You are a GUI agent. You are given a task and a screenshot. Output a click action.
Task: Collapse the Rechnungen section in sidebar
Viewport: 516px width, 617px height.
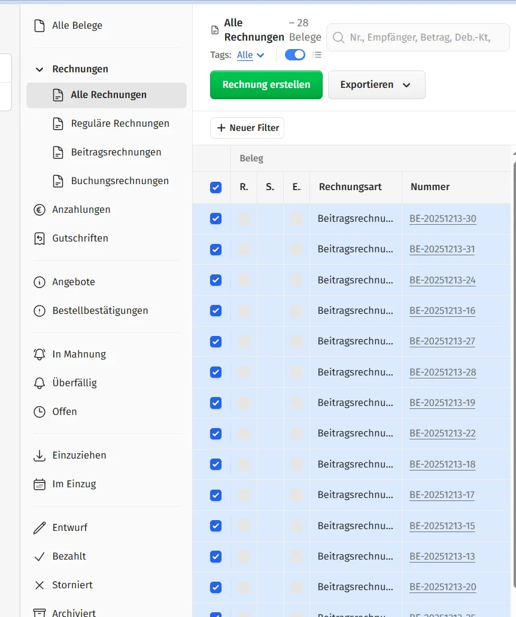(40, 69)
